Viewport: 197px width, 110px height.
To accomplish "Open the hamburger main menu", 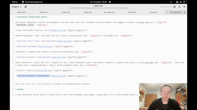I will pos(179,7).
